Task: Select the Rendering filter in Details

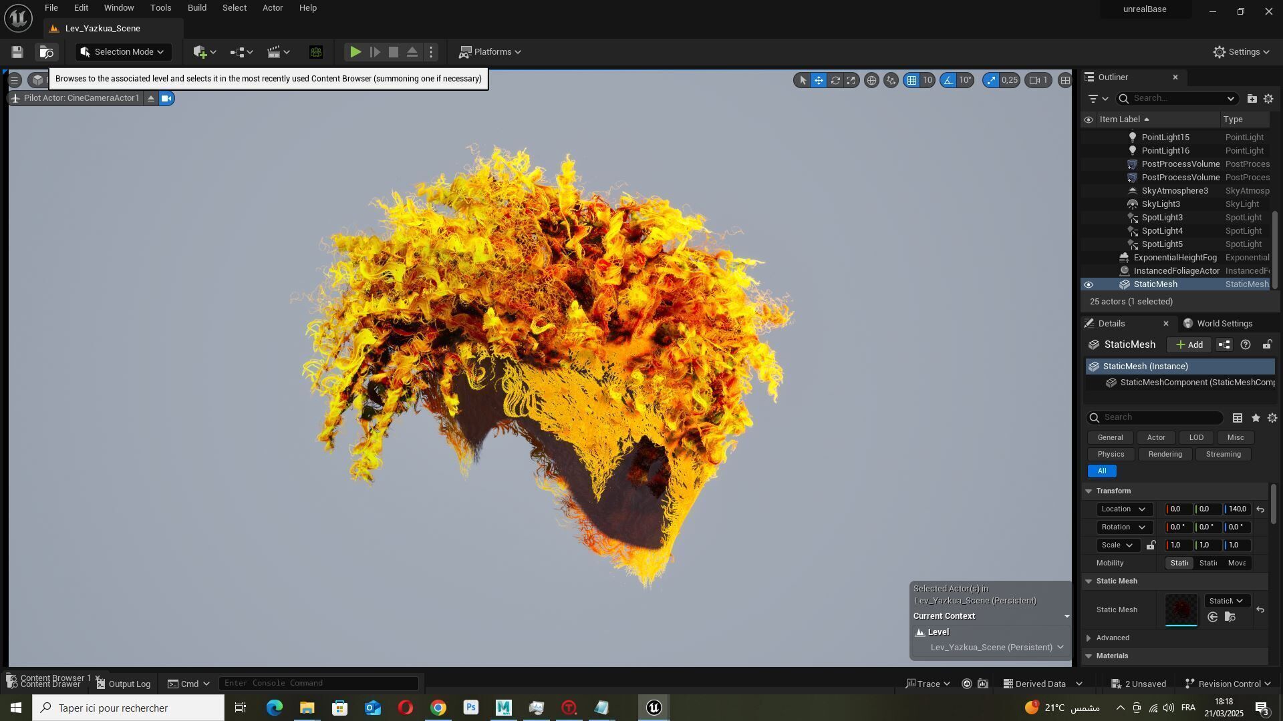Action: (x=1165, y=455)
